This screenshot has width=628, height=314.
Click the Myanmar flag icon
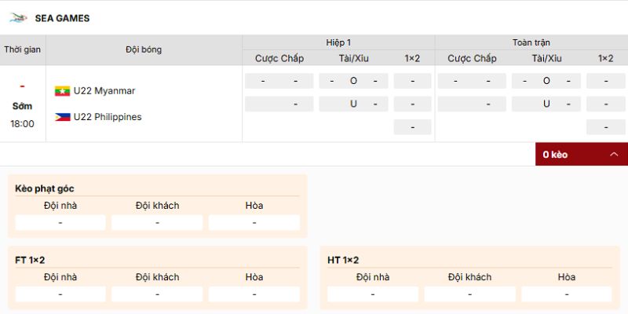(62, 91)
